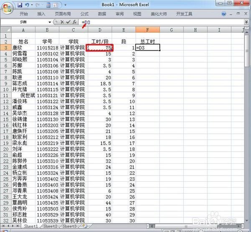Open Customize Quick Access Toolbar dropdown
This screenshot has width=251, height=232.
pyautogui.click(x=65, y=5)
